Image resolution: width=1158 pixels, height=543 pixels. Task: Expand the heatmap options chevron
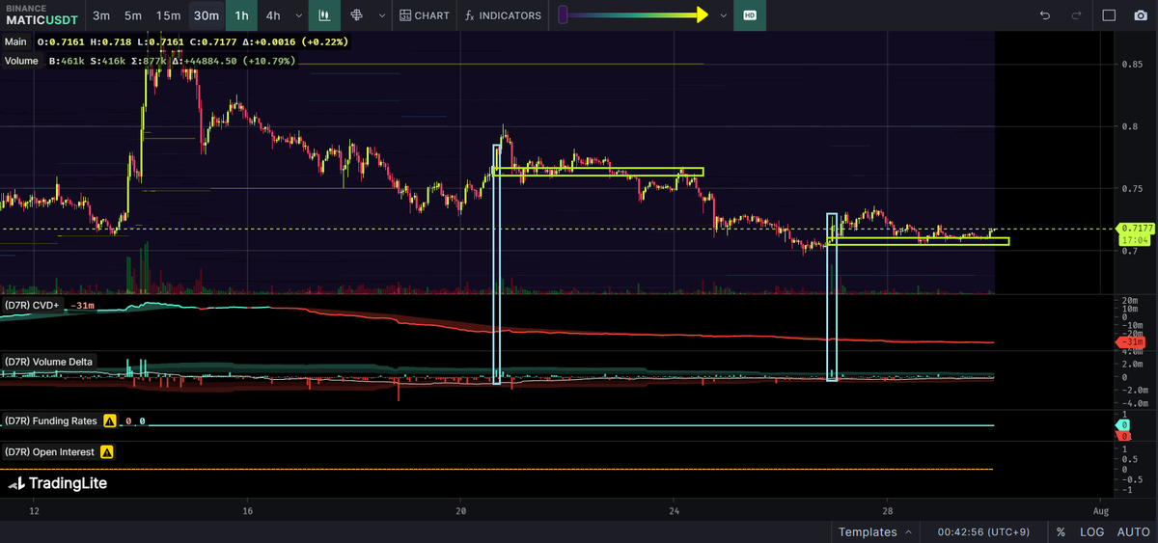coord(724,15)
